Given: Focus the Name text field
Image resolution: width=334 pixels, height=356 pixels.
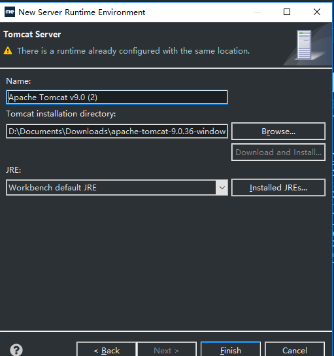Looking at the screenshot, I should pos(117,97).
